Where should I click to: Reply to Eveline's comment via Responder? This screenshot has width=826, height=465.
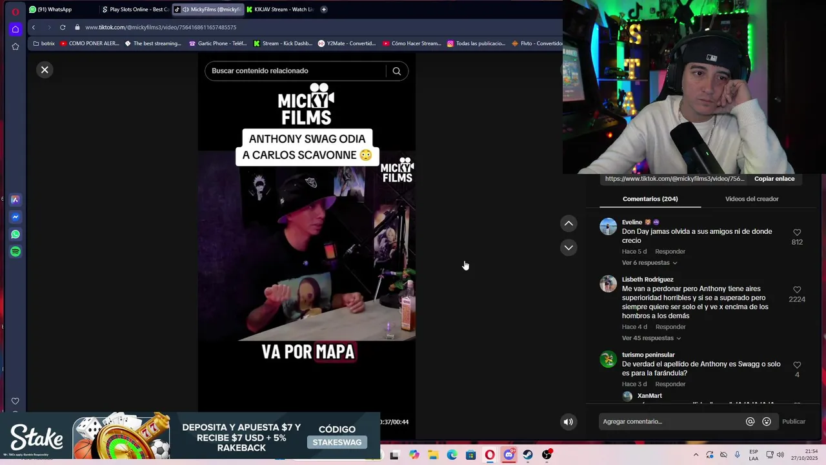[670, 252]
